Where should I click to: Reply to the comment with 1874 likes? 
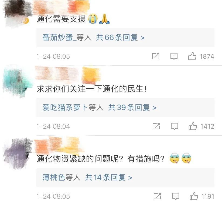point(174,56)
